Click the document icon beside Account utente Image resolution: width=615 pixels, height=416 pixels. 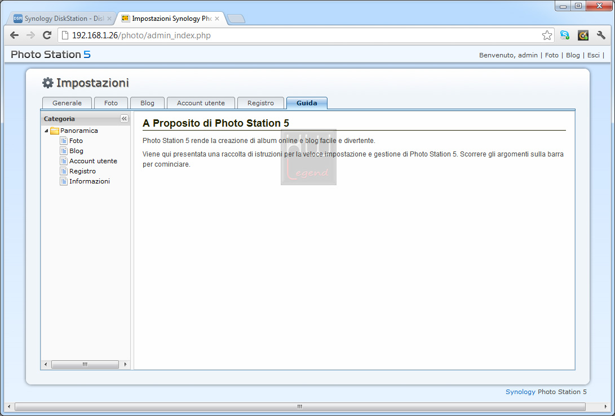(64, 161)
